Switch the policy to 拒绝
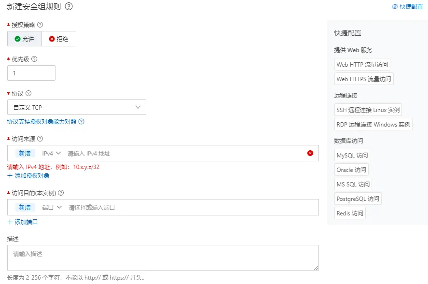 [x=58, y=40]
